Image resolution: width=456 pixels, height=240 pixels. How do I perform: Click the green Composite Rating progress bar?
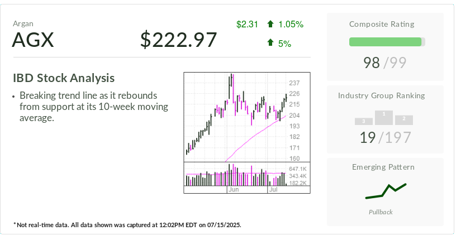pyautogui.click(x=385, y=42)
